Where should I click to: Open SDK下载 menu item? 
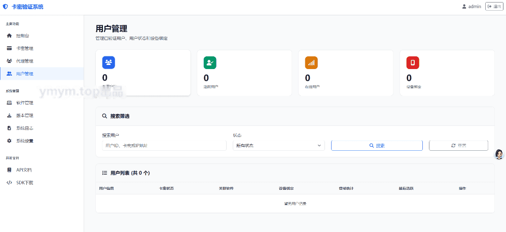[42, 183]
